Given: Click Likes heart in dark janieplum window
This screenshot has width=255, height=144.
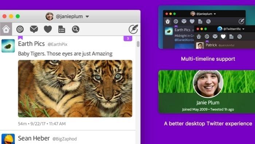Looking at the screenshot, I should pos(192,21).
